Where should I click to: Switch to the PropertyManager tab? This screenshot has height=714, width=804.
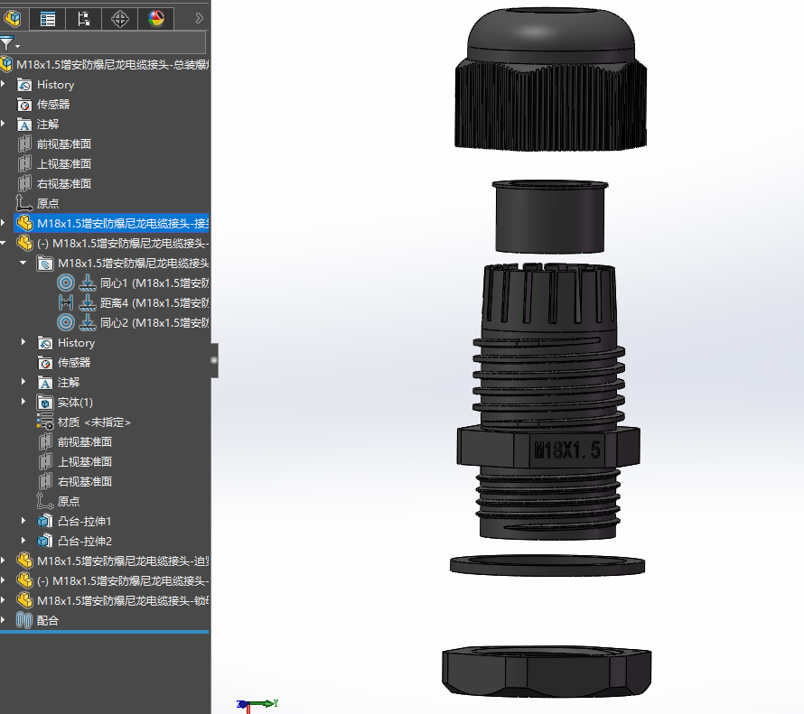coord(48,19)
